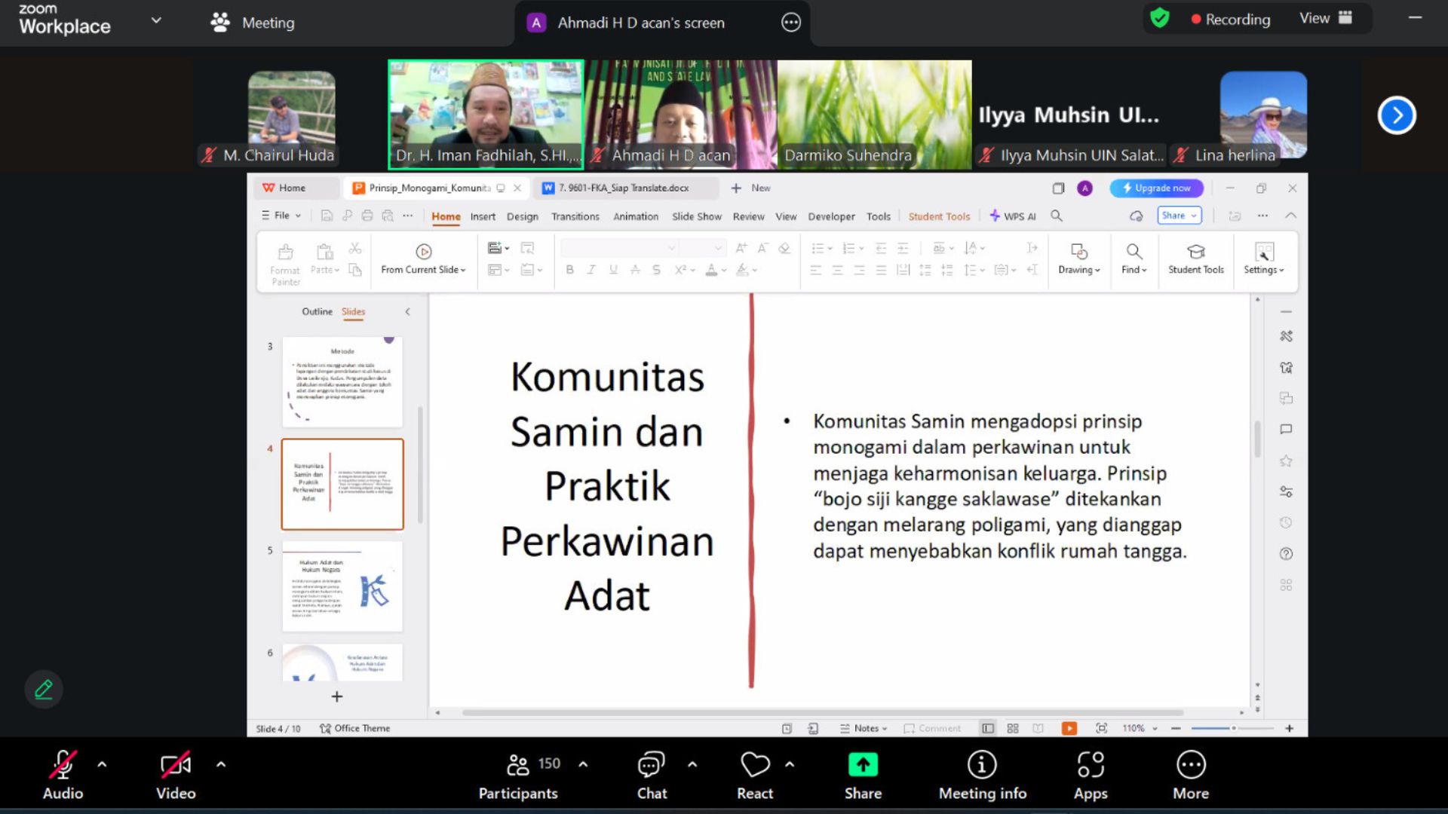Open the Drawing tools dropdown

[x=1078, y=259]
